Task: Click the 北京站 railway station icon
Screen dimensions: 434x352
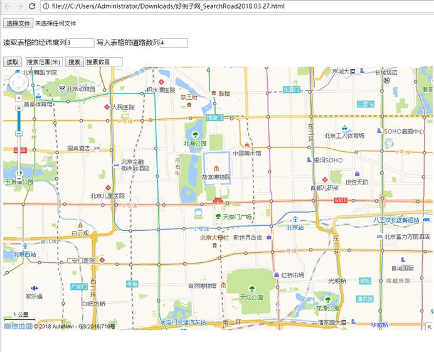Action: [295, 219]
